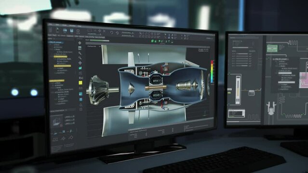Select the blue highlighted root tree row

pos(56,42)
